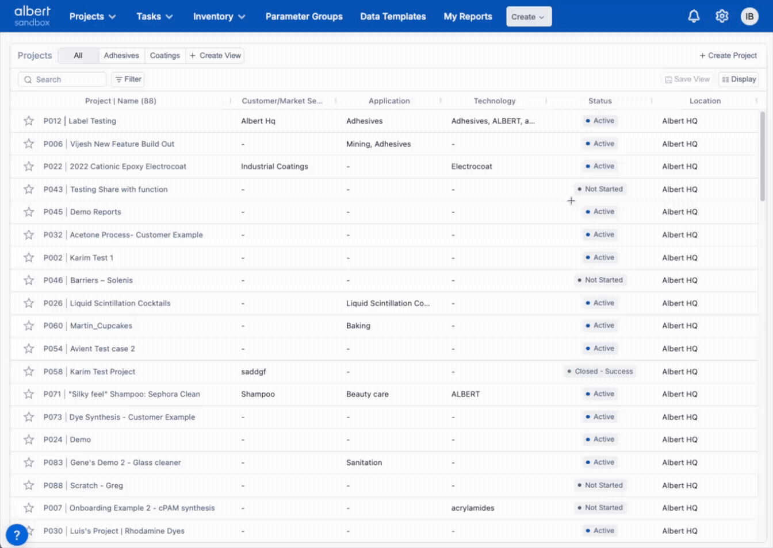
Task: Open the Filter options
Action: click(128, 79)
